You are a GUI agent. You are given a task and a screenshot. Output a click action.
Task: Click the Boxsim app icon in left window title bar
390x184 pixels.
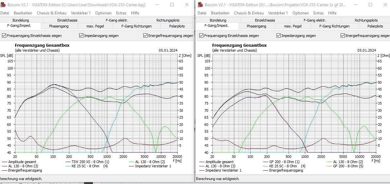pos(3,5)
